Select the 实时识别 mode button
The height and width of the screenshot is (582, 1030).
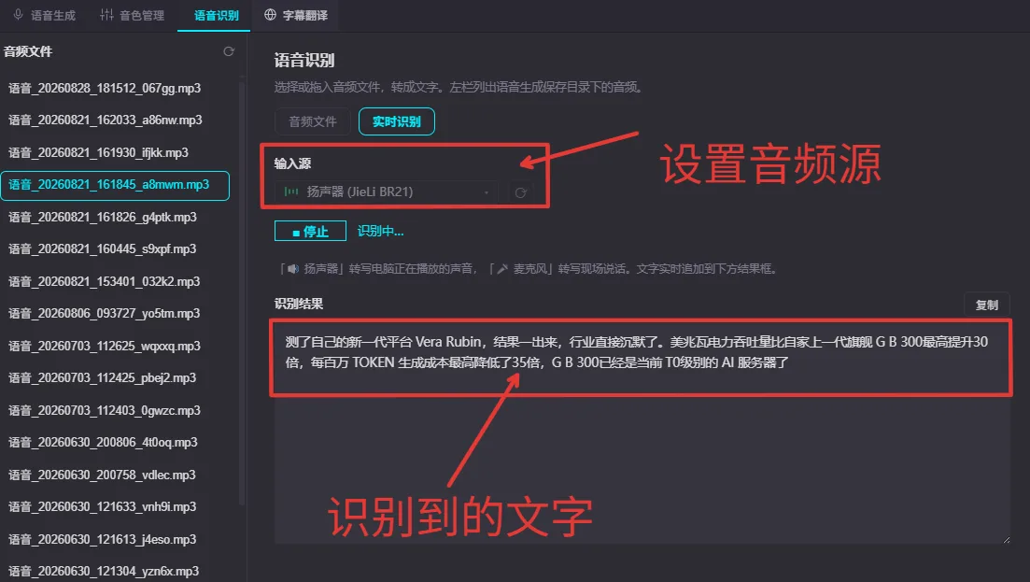[396, 121]
